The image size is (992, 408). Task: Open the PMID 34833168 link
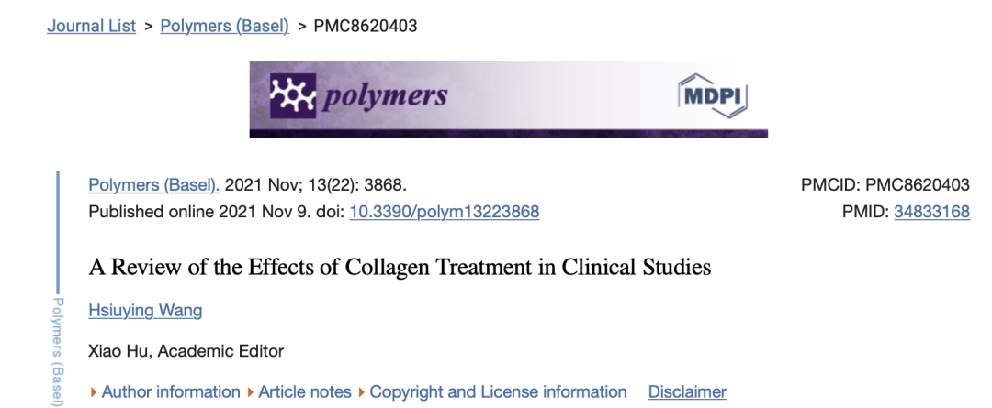point(931,212)
